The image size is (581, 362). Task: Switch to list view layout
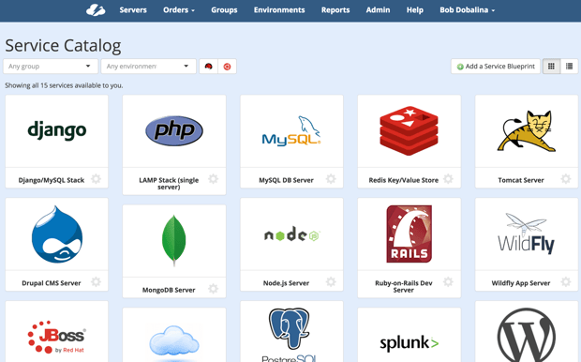(x=569, y=67)
